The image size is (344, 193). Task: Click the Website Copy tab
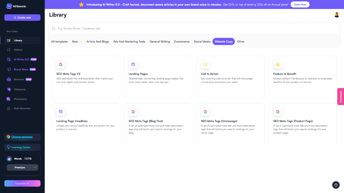pyautogui.click(x=223, y=42)
